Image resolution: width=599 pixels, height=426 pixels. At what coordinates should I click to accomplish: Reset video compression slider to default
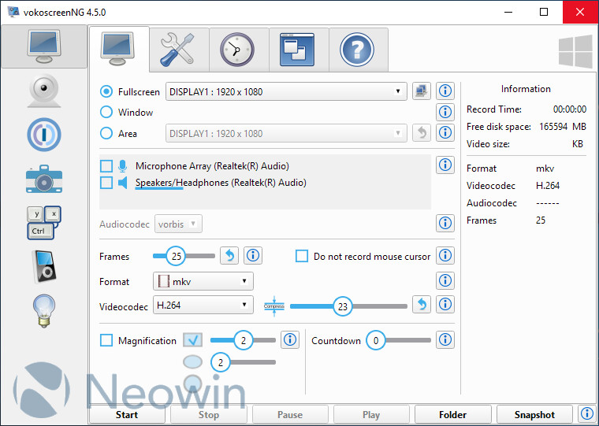pyautogui.click(x=422, y=304)
